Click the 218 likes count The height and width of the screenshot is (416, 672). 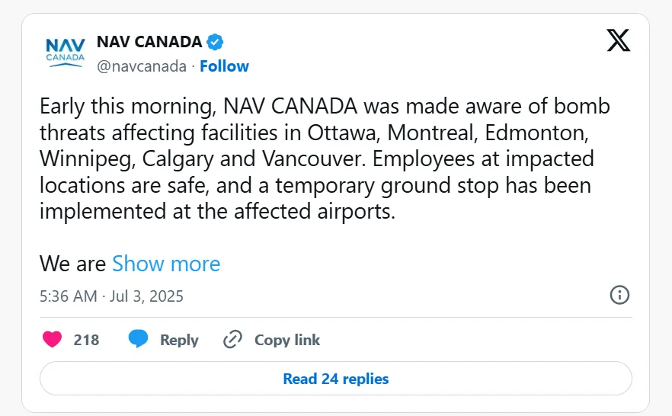pos(86,340)
